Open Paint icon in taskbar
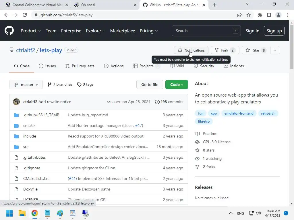 point(60,213)
